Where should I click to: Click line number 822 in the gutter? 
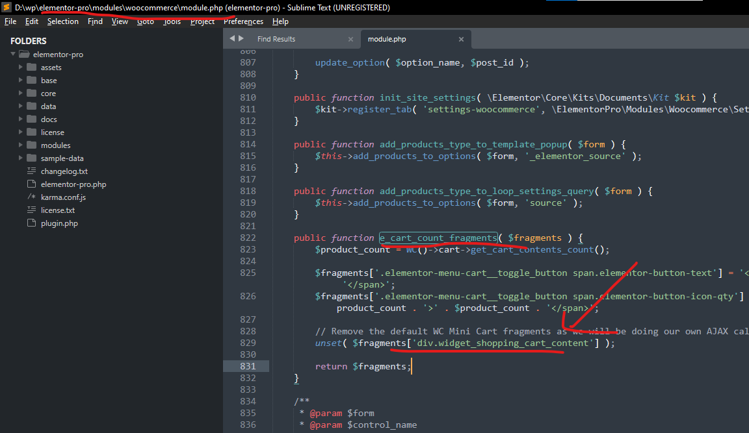(x=248, y=238)
